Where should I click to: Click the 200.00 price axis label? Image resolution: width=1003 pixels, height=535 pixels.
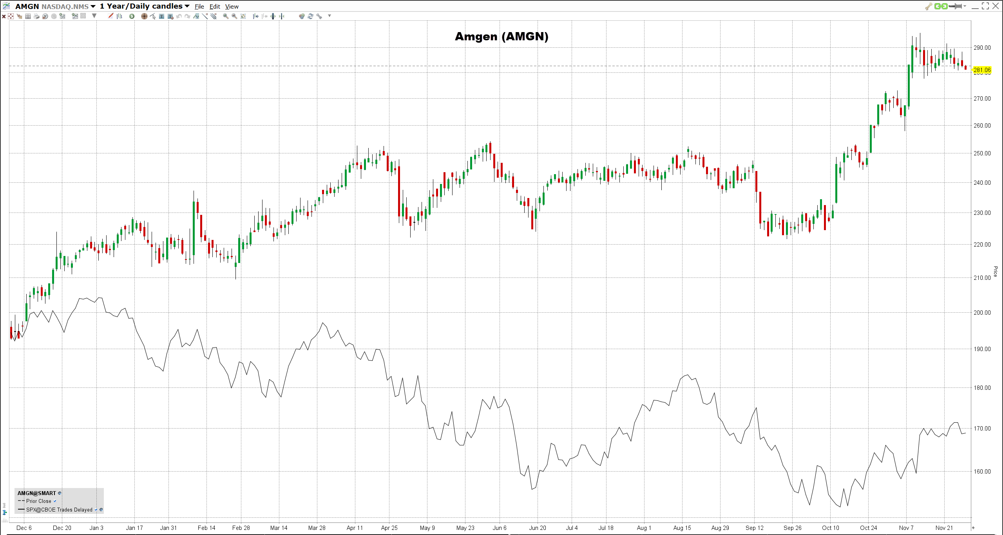[982, 312]
